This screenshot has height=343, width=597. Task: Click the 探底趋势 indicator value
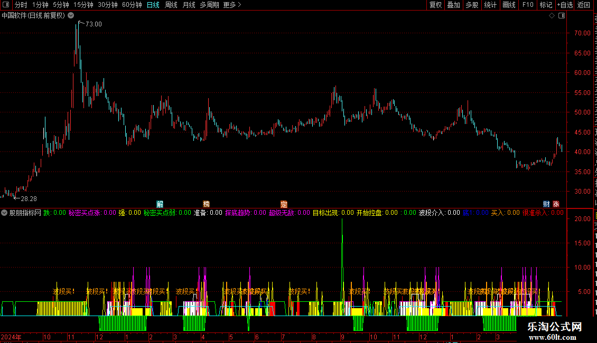click(246, 213)
